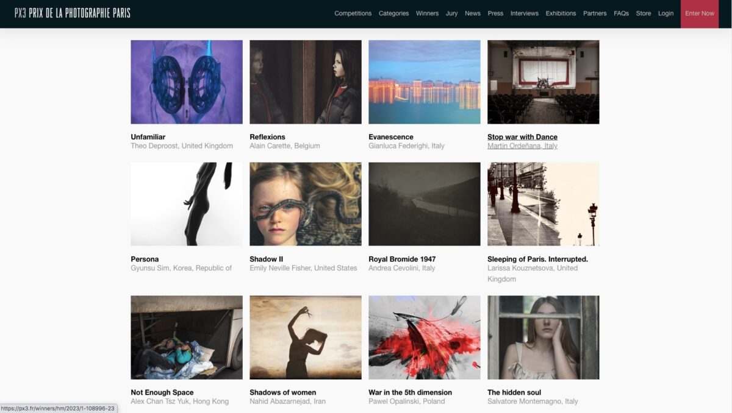Viewport: 732px width, 413px height.
Task: Open the FAQs page
Action: tap(621, 13)
